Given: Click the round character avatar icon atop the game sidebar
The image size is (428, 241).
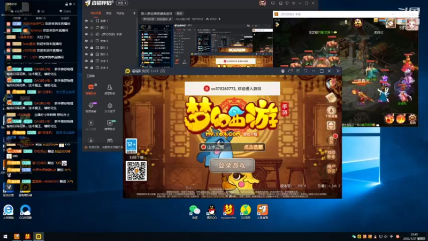Looking at the screenshot, I should point(331,84).
